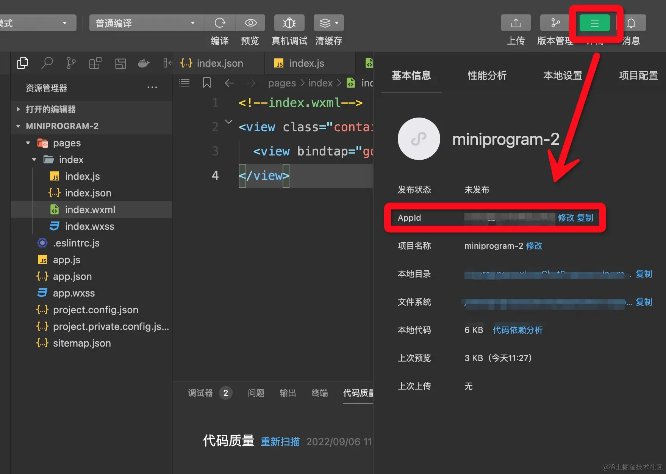Image resolution: width=666 pixels, height=474 pixels.
Task: Select the 项目配置 tab
Action: click(639, 75)
